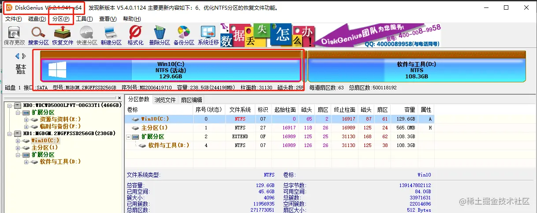Go to the previous disk with the left arrow
The width and height of the screenshot is (537, 213).
18,56
